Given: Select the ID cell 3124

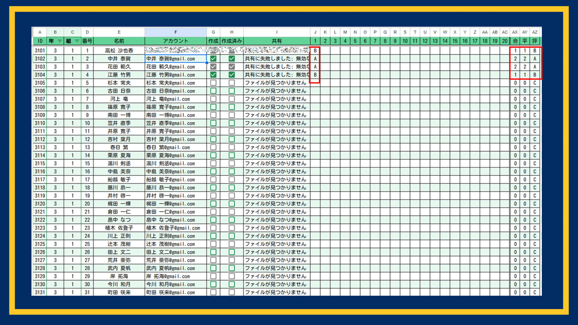Looking at the screenshot, I should [x=40, y=236].
